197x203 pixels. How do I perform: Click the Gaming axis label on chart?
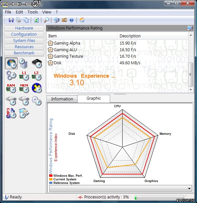99,181
